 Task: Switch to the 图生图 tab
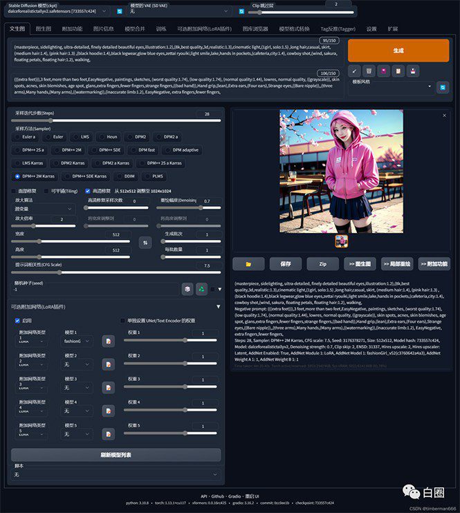pos(43,29)
